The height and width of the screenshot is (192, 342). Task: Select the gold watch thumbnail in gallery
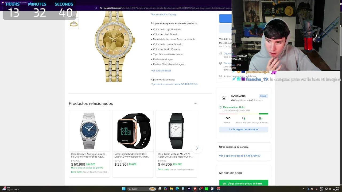pos(74,24)
